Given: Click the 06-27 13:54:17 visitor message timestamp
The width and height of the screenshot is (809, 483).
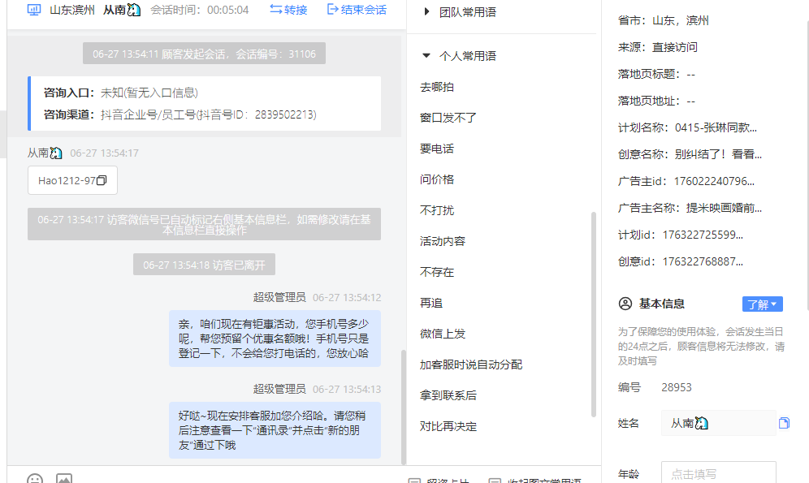Looking at the screenshot, I should tap(104, 153).
